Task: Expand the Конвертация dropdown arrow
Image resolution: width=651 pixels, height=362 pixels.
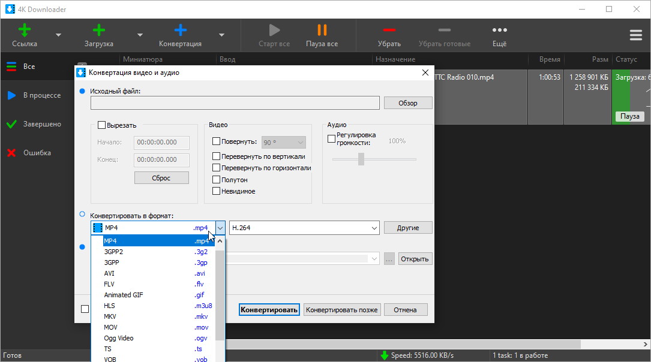Action: pyautogui.click(x=222, y=35)
